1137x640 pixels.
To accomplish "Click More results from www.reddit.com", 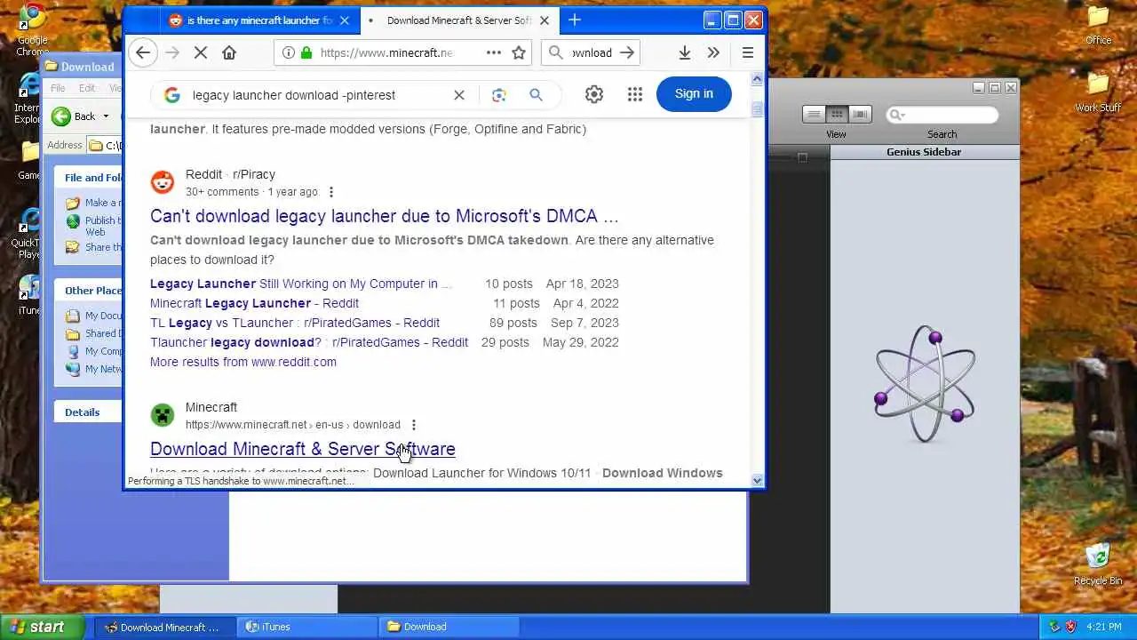I will click(243, 362).
